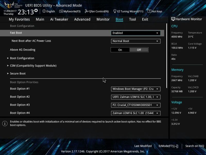This screenshot has height=155, width=206.
Task: Open Boot Option #3 dropdown
Action: pos(136,105)
